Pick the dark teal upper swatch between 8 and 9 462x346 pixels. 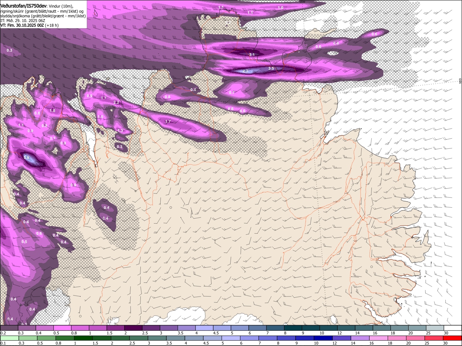point(293,328)
